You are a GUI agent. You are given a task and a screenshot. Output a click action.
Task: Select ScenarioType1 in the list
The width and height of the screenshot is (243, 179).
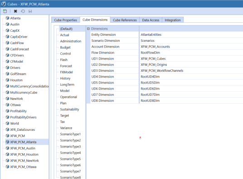tap(70, 134)
